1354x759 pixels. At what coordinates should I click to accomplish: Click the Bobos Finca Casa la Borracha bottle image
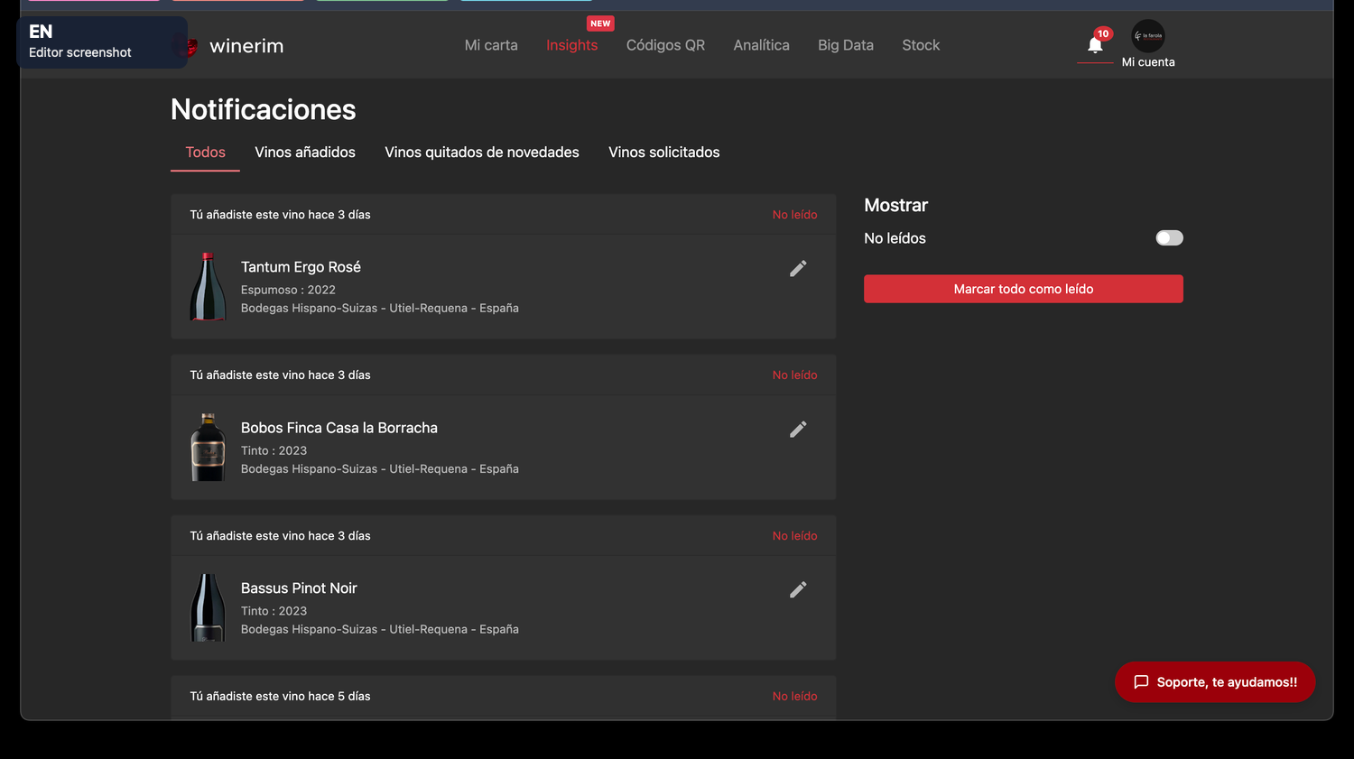(x=208, y=448)
